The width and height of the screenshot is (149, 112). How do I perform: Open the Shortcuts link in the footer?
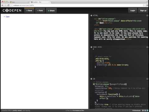(x=137, y=110)
